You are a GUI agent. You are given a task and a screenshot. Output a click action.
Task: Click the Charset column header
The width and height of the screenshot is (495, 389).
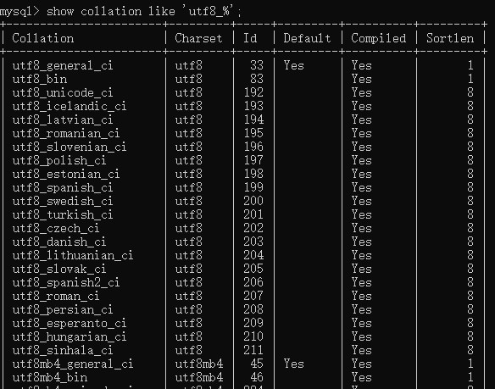[198, 38]
